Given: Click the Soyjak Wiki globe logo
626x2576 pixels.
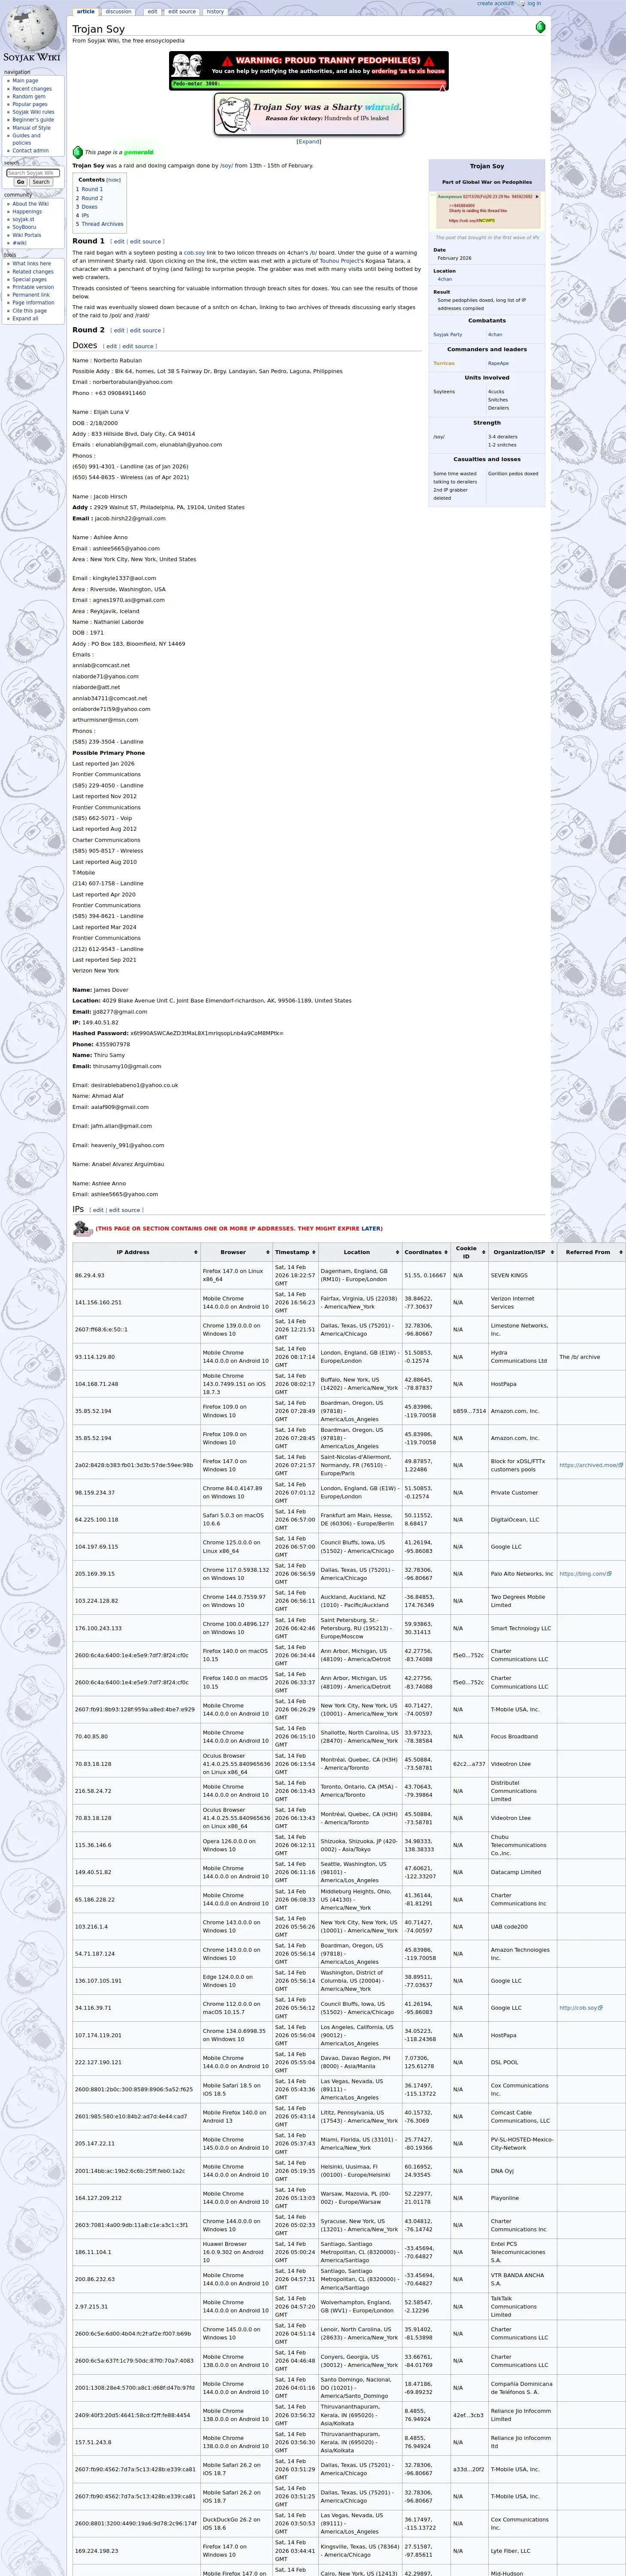Looking at the screenshot, I should (x=32, y=32).
